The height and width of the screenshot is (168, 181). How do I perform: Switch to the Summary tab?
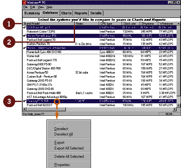(32, 13)
